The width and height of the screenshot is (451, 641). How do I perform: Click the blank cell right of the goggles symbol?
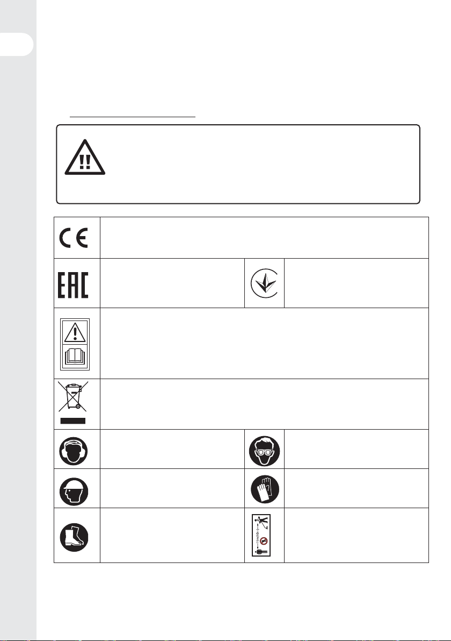(357, 449)
